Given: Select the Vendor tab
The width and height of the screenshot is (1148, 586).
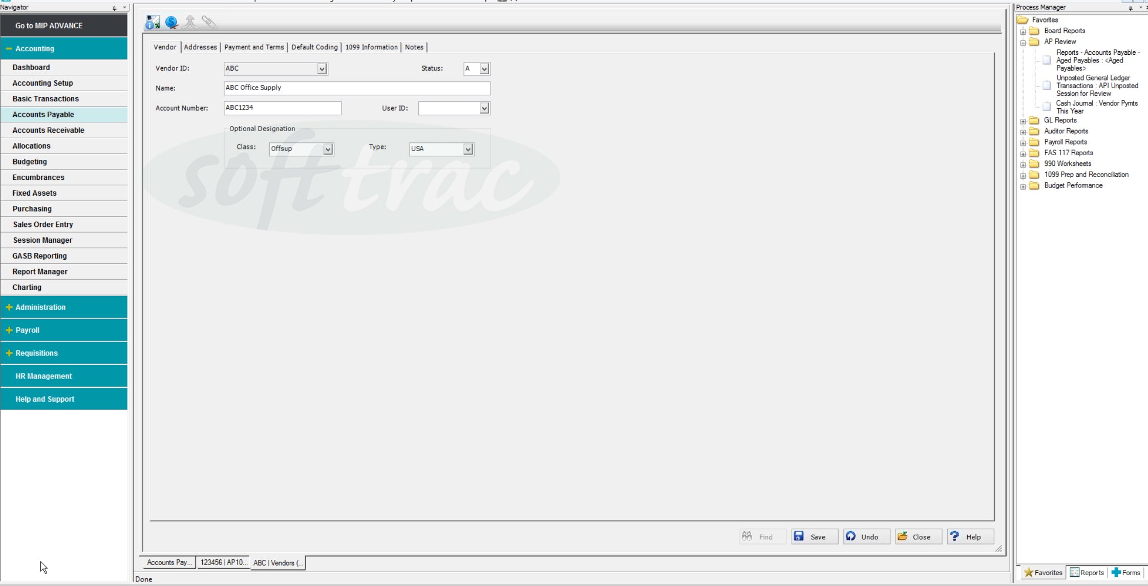Looking at the screenshot, I should pos(165,47).
